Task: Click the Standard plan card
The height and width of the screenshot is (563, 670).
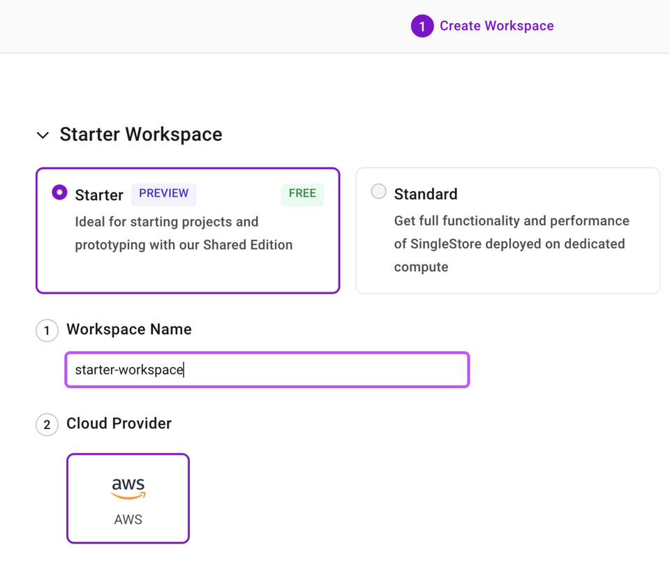Action: point(507,230)
